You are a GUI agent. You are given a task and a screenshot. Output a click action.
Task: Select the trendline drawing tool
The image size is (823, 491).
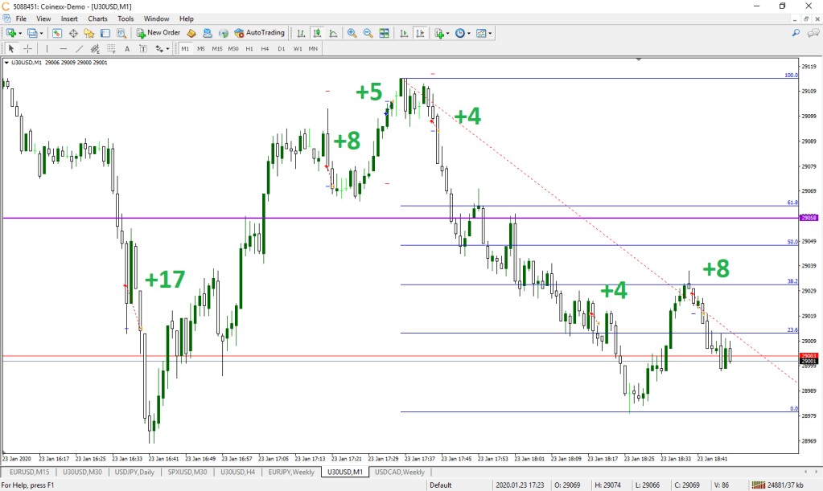click(79, 48)
